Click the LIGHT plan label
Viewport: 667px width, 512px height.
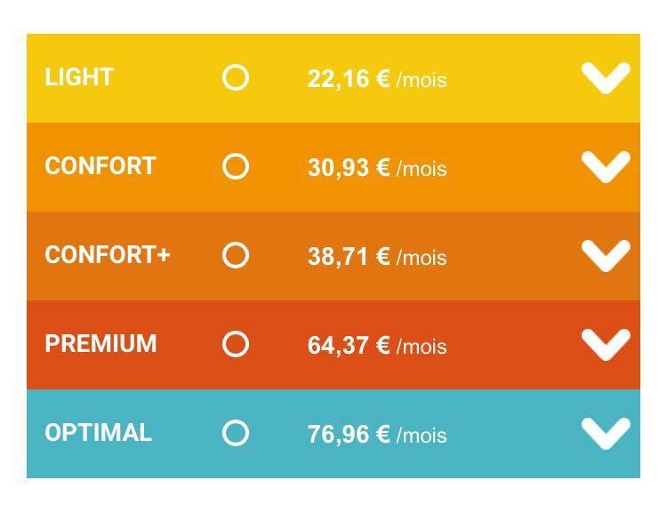click(x=79, y=77)
